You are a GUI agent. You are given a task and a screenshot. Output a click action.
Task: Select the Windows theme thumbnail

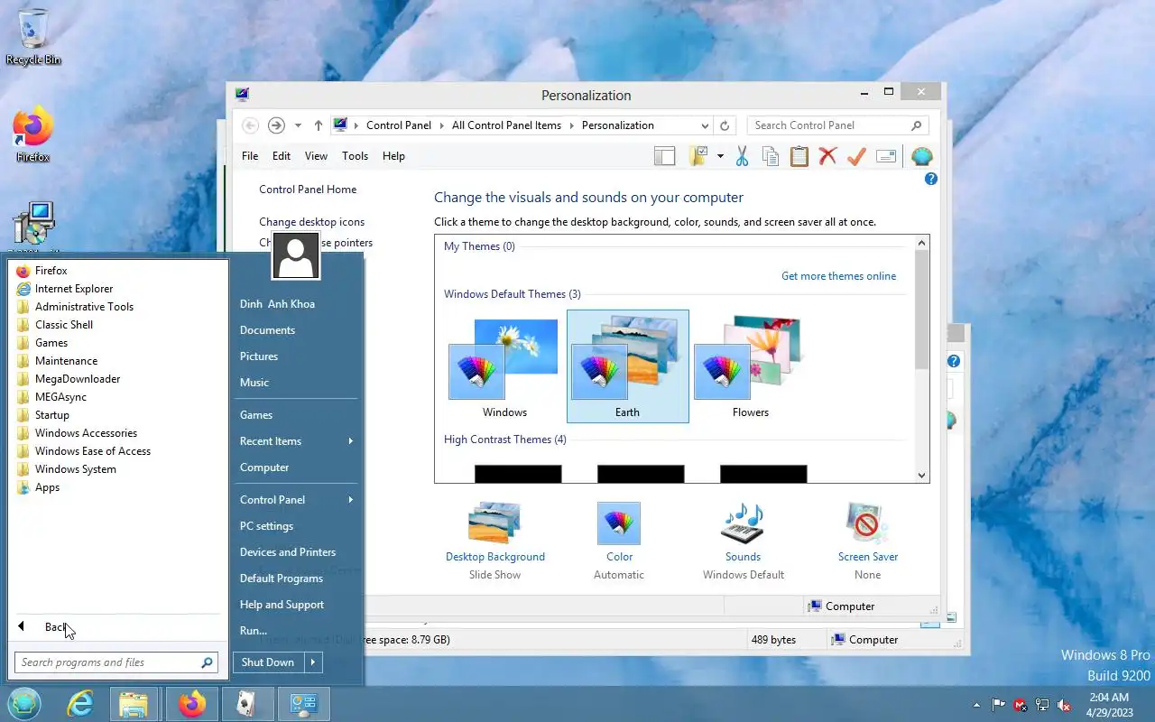coord(504,366)
